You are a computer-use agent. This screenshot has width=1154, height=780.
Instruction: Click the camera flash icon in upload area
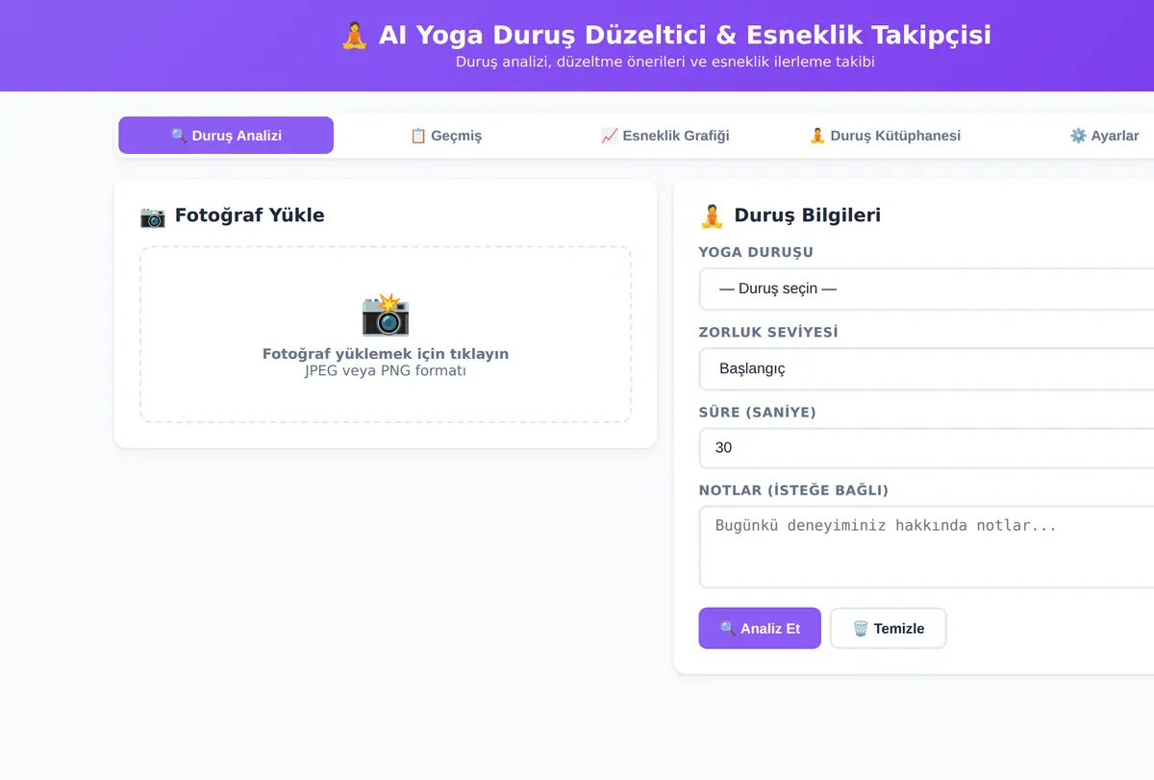[x=386, y=315]
